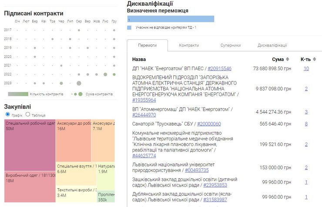Click the amount 199 521.60 грн
Screen dimensions: 322x207
[x=275, y=144]
